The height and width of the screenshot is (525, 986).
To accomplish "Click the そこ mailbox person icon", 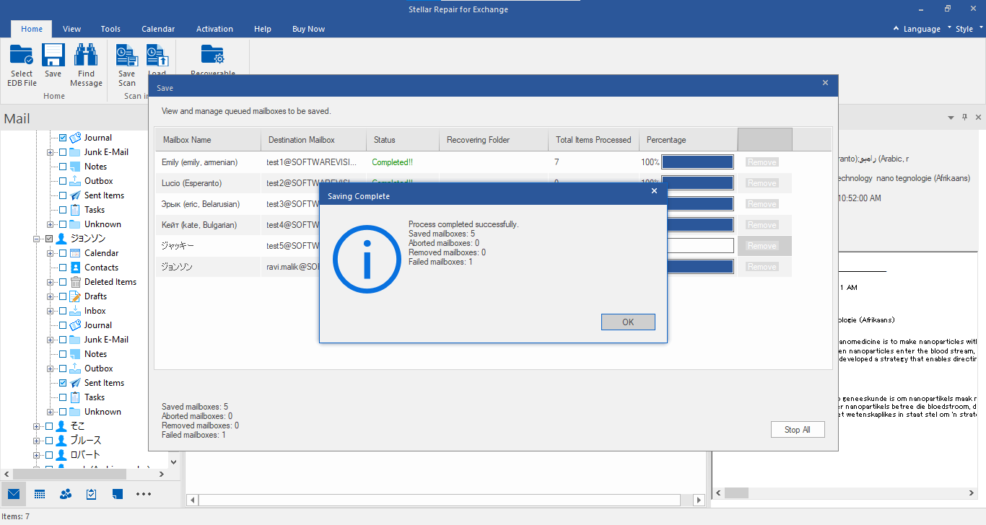I will tap(61, 426).
